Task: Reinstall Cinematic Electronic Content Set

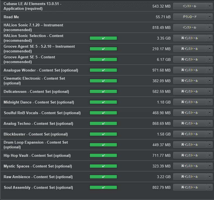Action: tap(190, 81)
